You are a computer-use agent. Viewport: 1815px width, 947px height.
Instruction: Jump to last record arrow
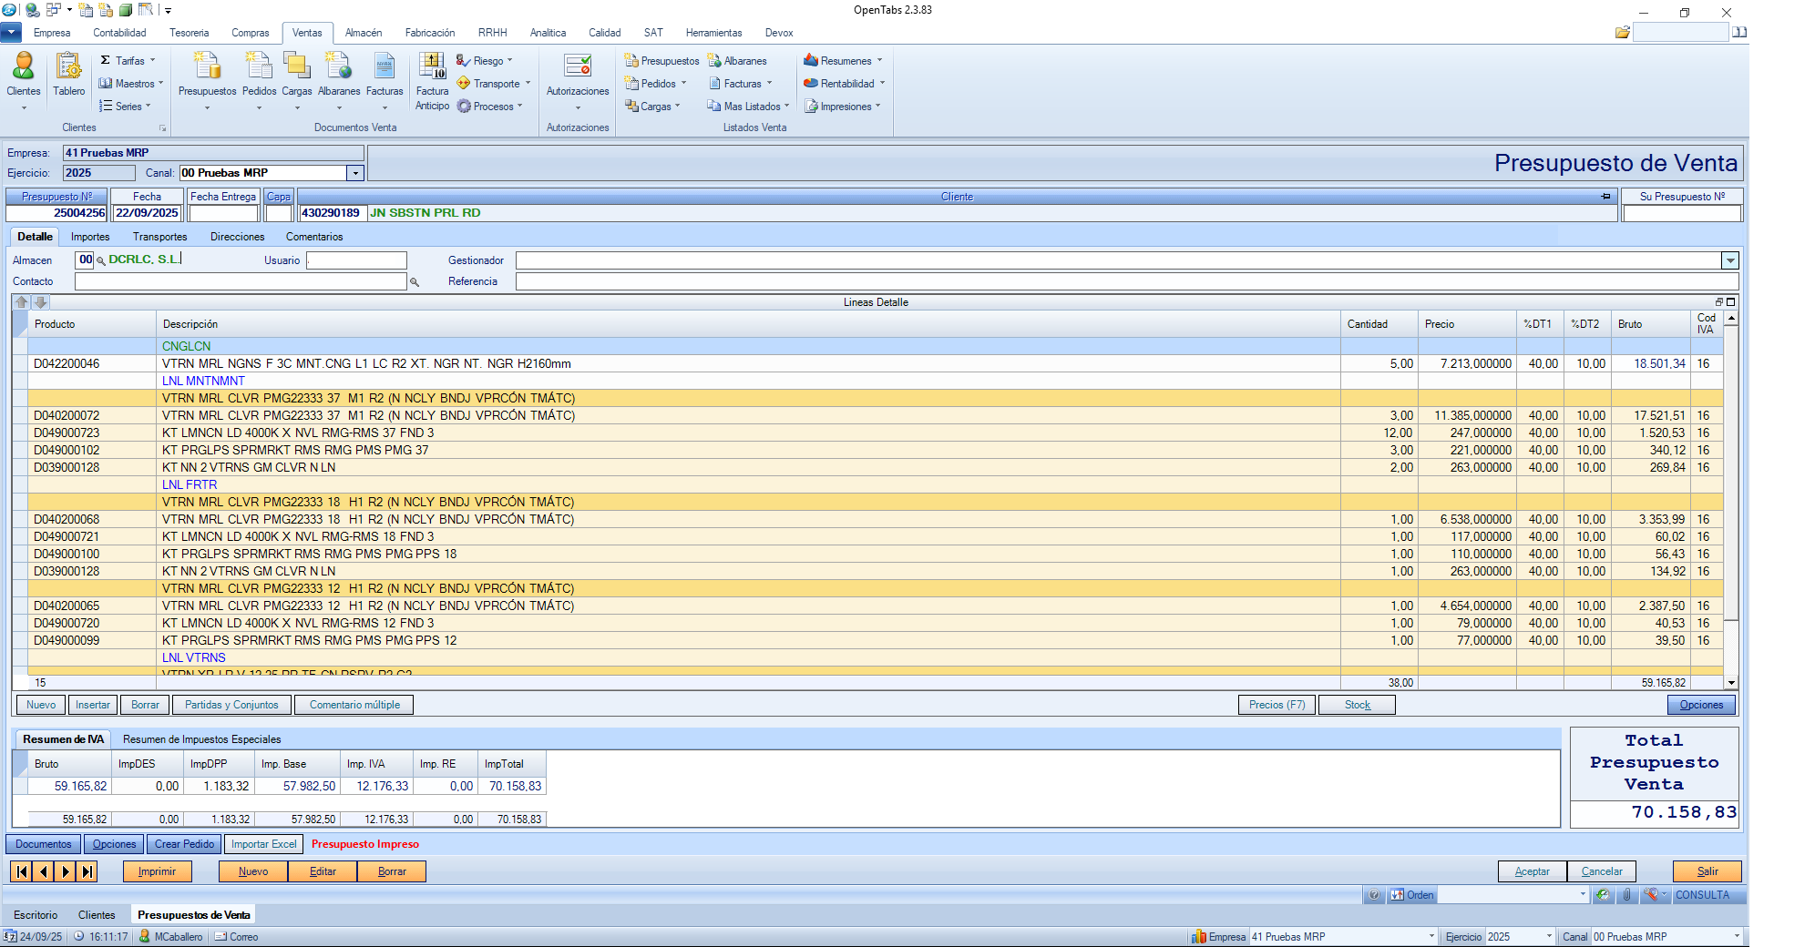(x=87, y=871)
